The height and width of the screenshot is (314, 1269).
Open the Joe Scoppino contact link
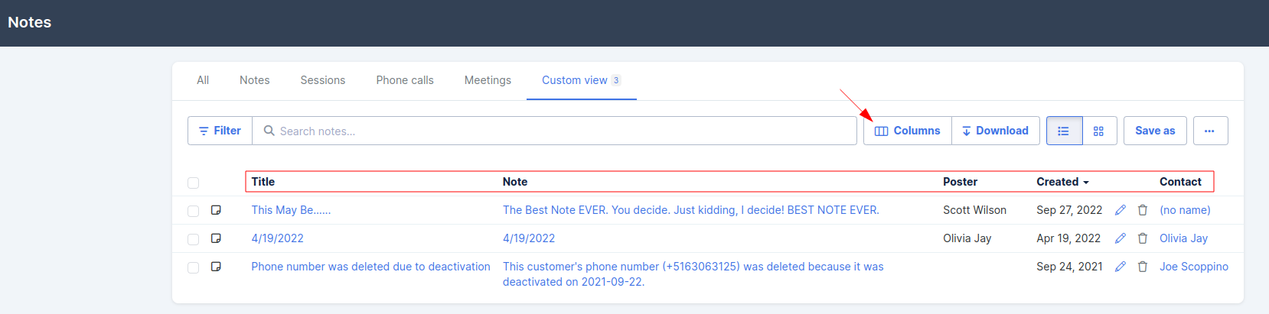[1194, 267]
